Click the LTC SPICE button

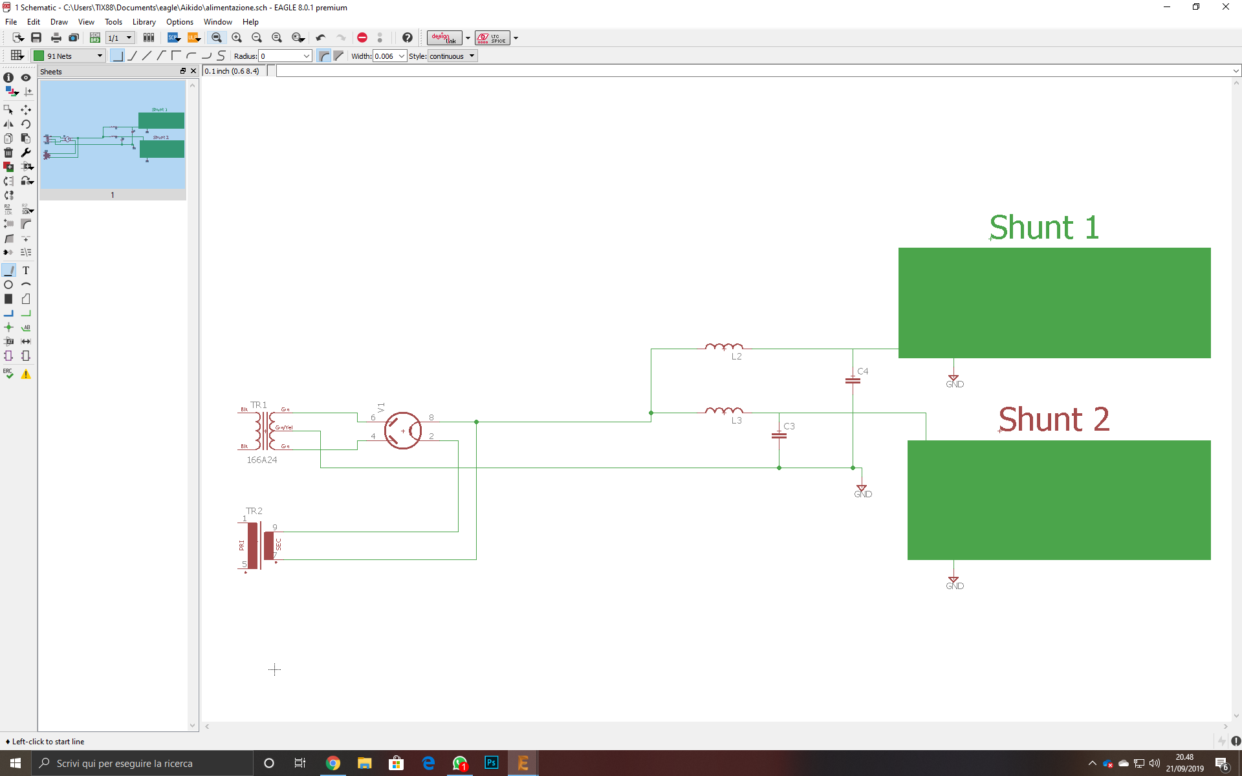[x=492, y=38]
